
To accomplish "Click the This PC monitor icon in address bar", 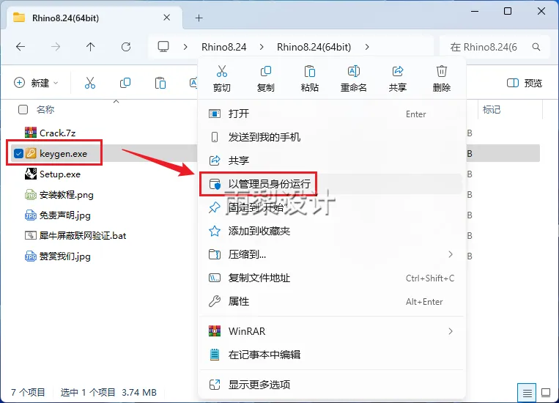I will tap(163, 47).
